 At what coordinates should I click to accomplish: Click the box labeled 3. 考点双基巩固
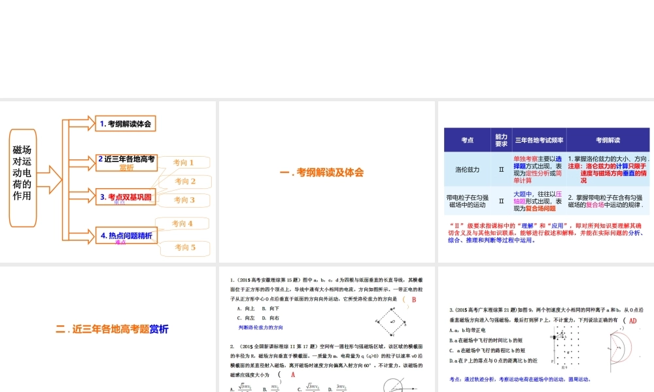click(x=126, y=197)
